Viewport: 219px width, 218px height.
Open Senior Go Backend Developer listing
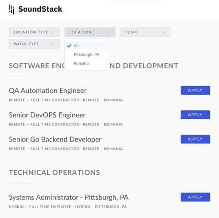coord(55,139)
